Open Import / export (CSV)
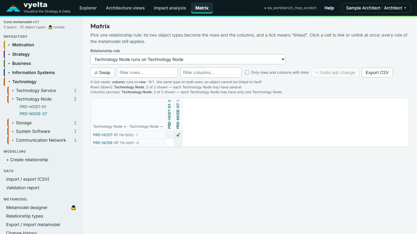Viewport: 417px width, 234px height. pos(28,179)
